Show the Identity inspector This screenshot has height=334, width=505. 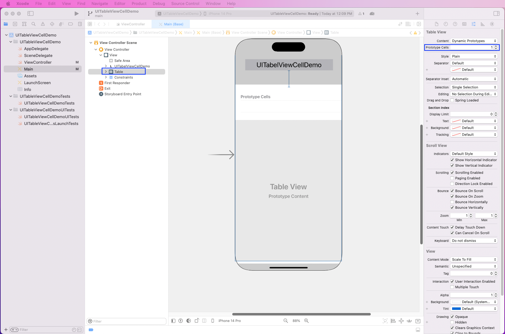(x=464, y=24)
